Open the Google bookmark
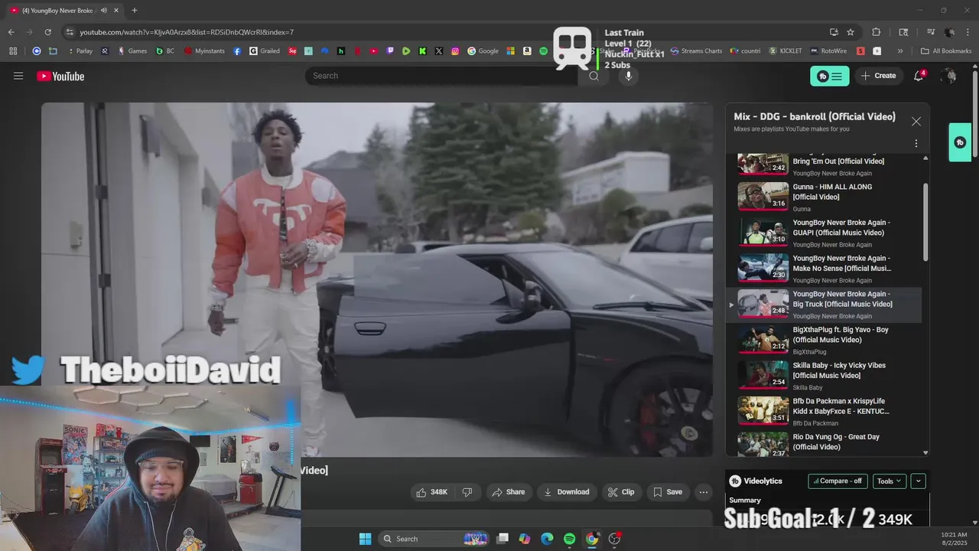Image resolution: width=979 pixels, height=551 pixels. (483, 51)
